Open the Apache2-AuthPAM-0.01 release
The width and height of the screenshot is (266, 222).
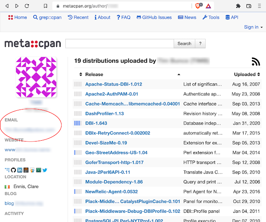pyautogui.click(x=112, y=94)
